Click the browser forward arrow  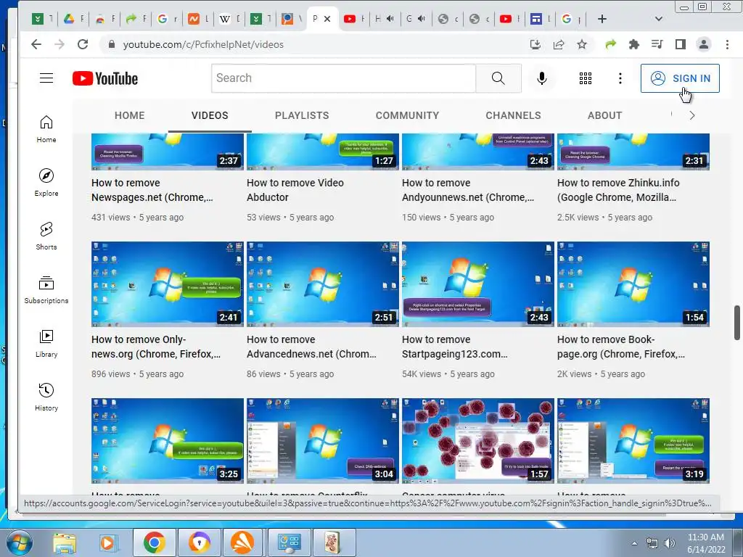59,44
